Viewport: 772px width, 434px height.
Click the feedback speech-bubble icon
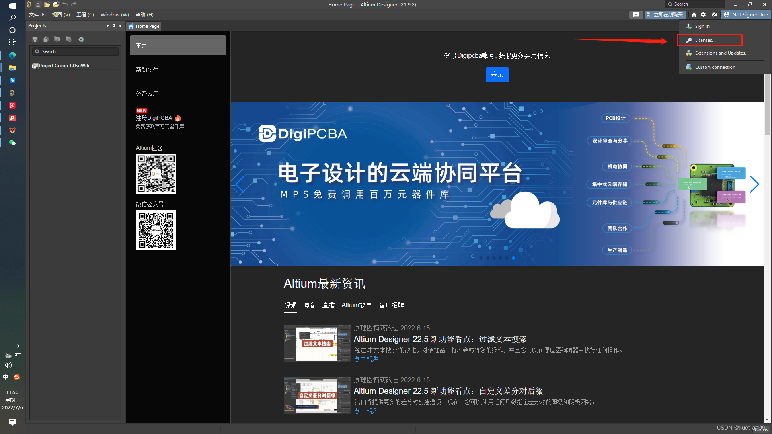tap(636, 14)
